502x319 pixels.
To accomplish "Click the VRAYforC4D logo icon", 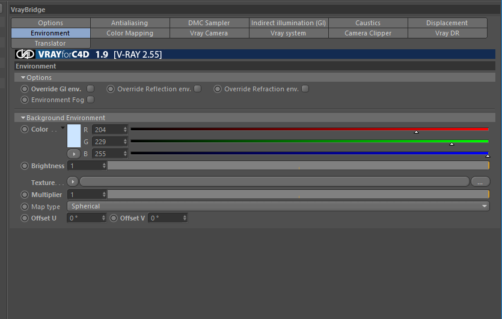I will click(25, 55).
